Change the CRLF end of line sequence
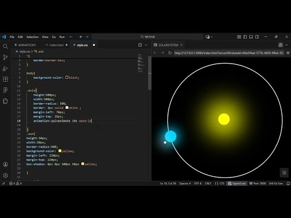Viewport: 291px width, 218px height. (208, 183)
